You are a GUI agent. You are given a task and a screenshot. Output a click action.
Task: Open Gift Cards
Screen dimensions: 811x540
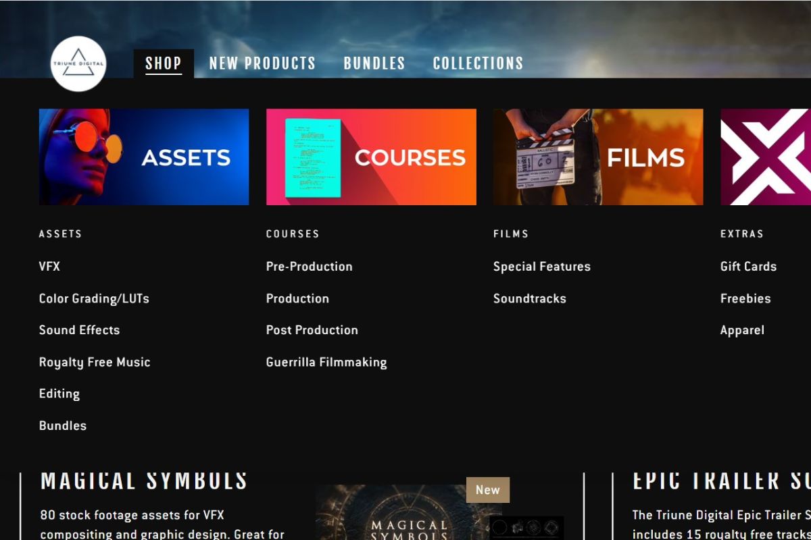click(x=748, y=267)
